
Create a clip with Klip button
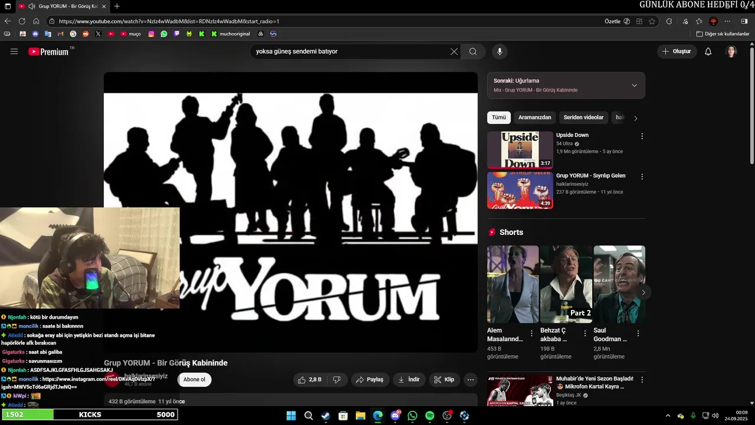(444, 380)
